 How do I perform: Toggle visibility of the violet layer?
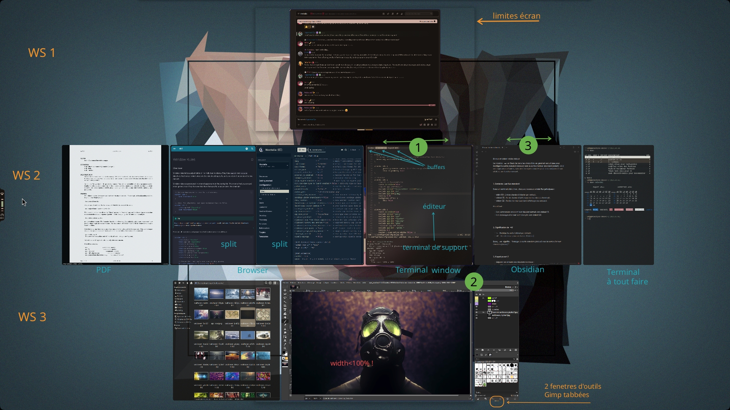[476, 304]
